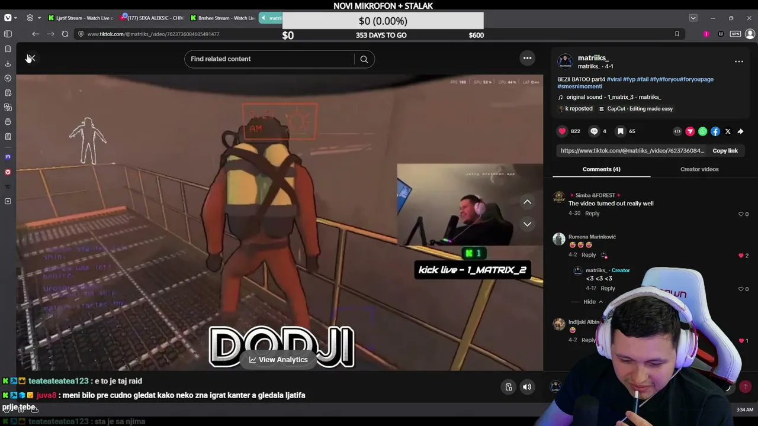The image size is (758, 426).
Task: Open the Mastodon web panel
Action: coord(8,157)
